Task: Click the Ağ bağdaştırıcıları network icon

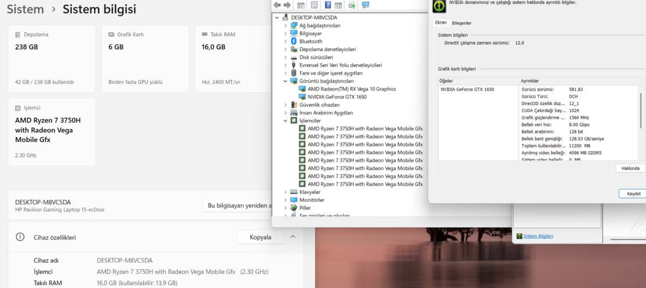Action: 294,25
